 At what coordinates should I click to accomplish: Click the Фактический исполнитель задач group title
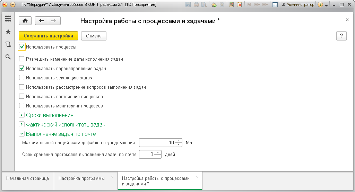tap(66, 124)
